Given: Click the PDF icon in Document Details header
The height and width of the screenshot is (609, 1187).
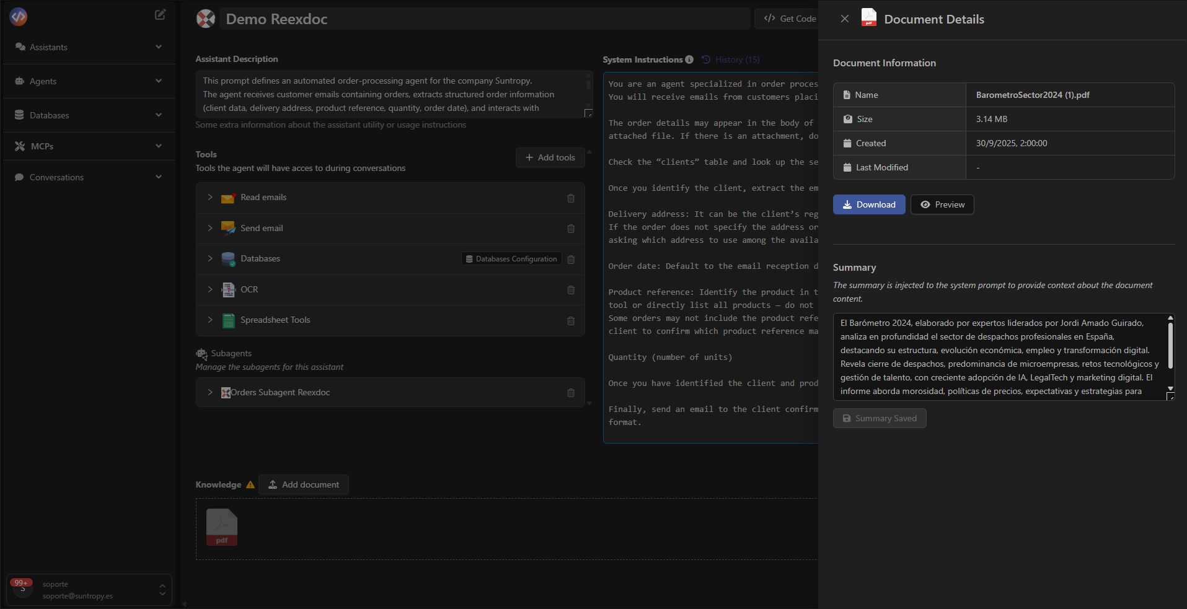Looking at the screenshot, I should pyautogui.click(x=869, y=17).
